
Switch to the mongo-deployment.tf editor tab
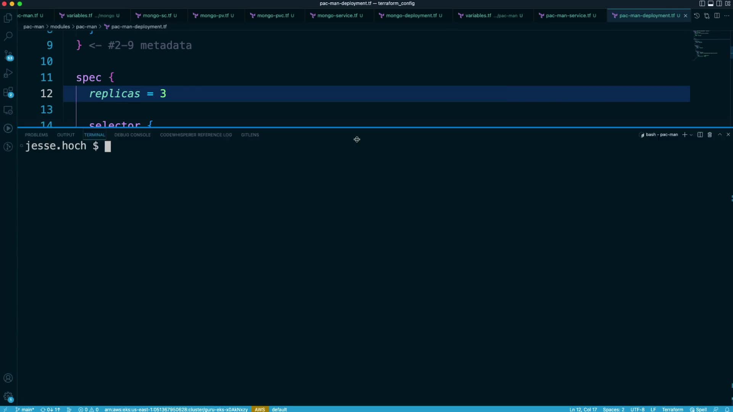click(x=411, y=16)
